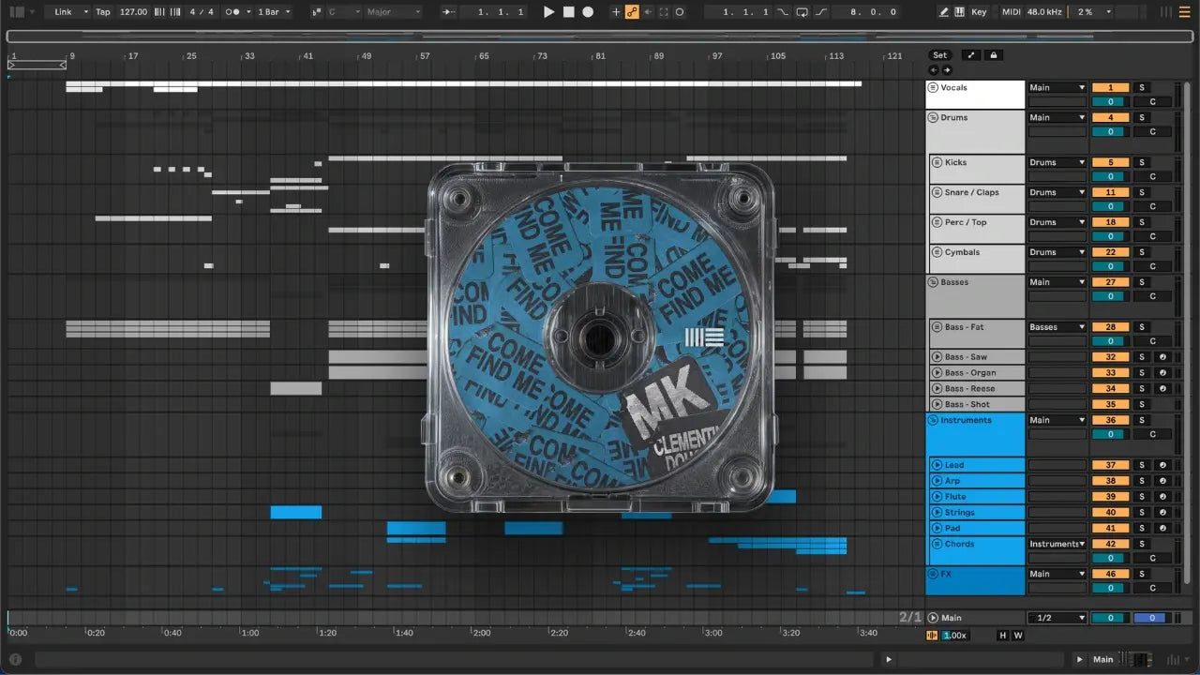Viewport: 1200px width, 675px height.
Task: Solo the FX track
Action: pos(1142,574)
